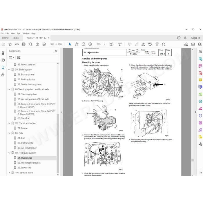
Task: Open the Window menu
Action: pos(26,33)
